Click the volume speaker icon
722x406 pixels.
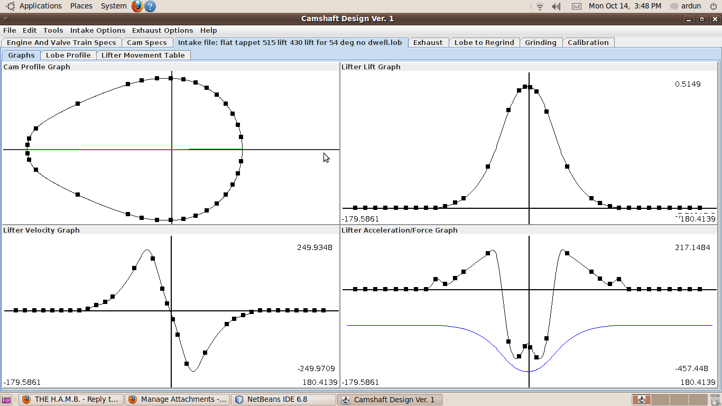(556, 6)
